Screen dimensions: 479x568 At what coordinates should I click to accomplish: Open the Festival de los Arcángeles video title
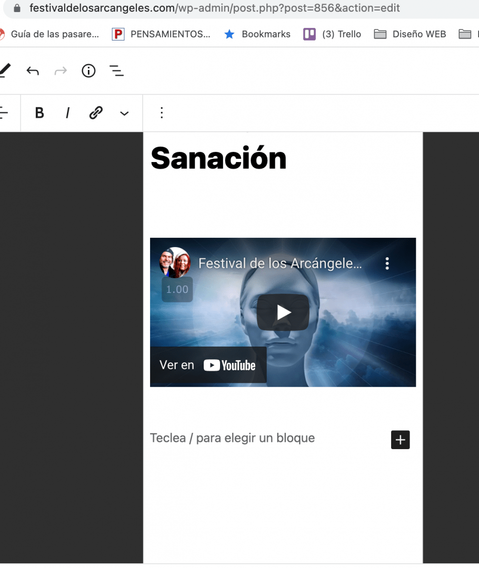coord(280,263)
